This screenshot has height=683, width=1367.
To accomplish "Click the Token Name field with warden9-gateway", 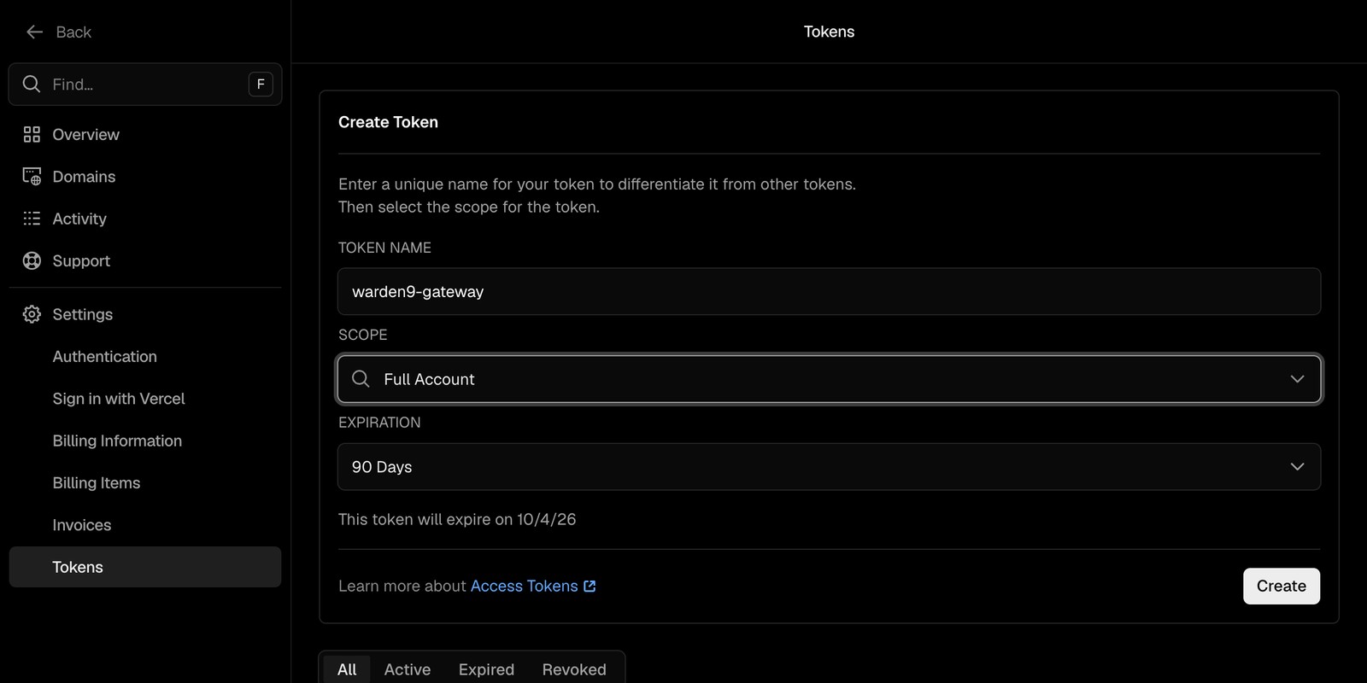I will [829, 291].
